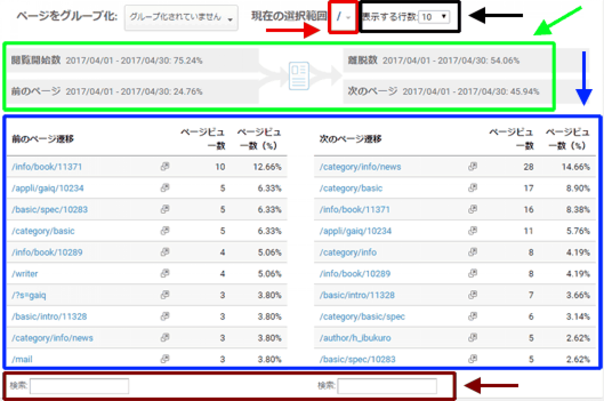Open the current selection '/' dropdown
Image resolution: width=604 pixels, height=401 pixels.
point(343,17)
